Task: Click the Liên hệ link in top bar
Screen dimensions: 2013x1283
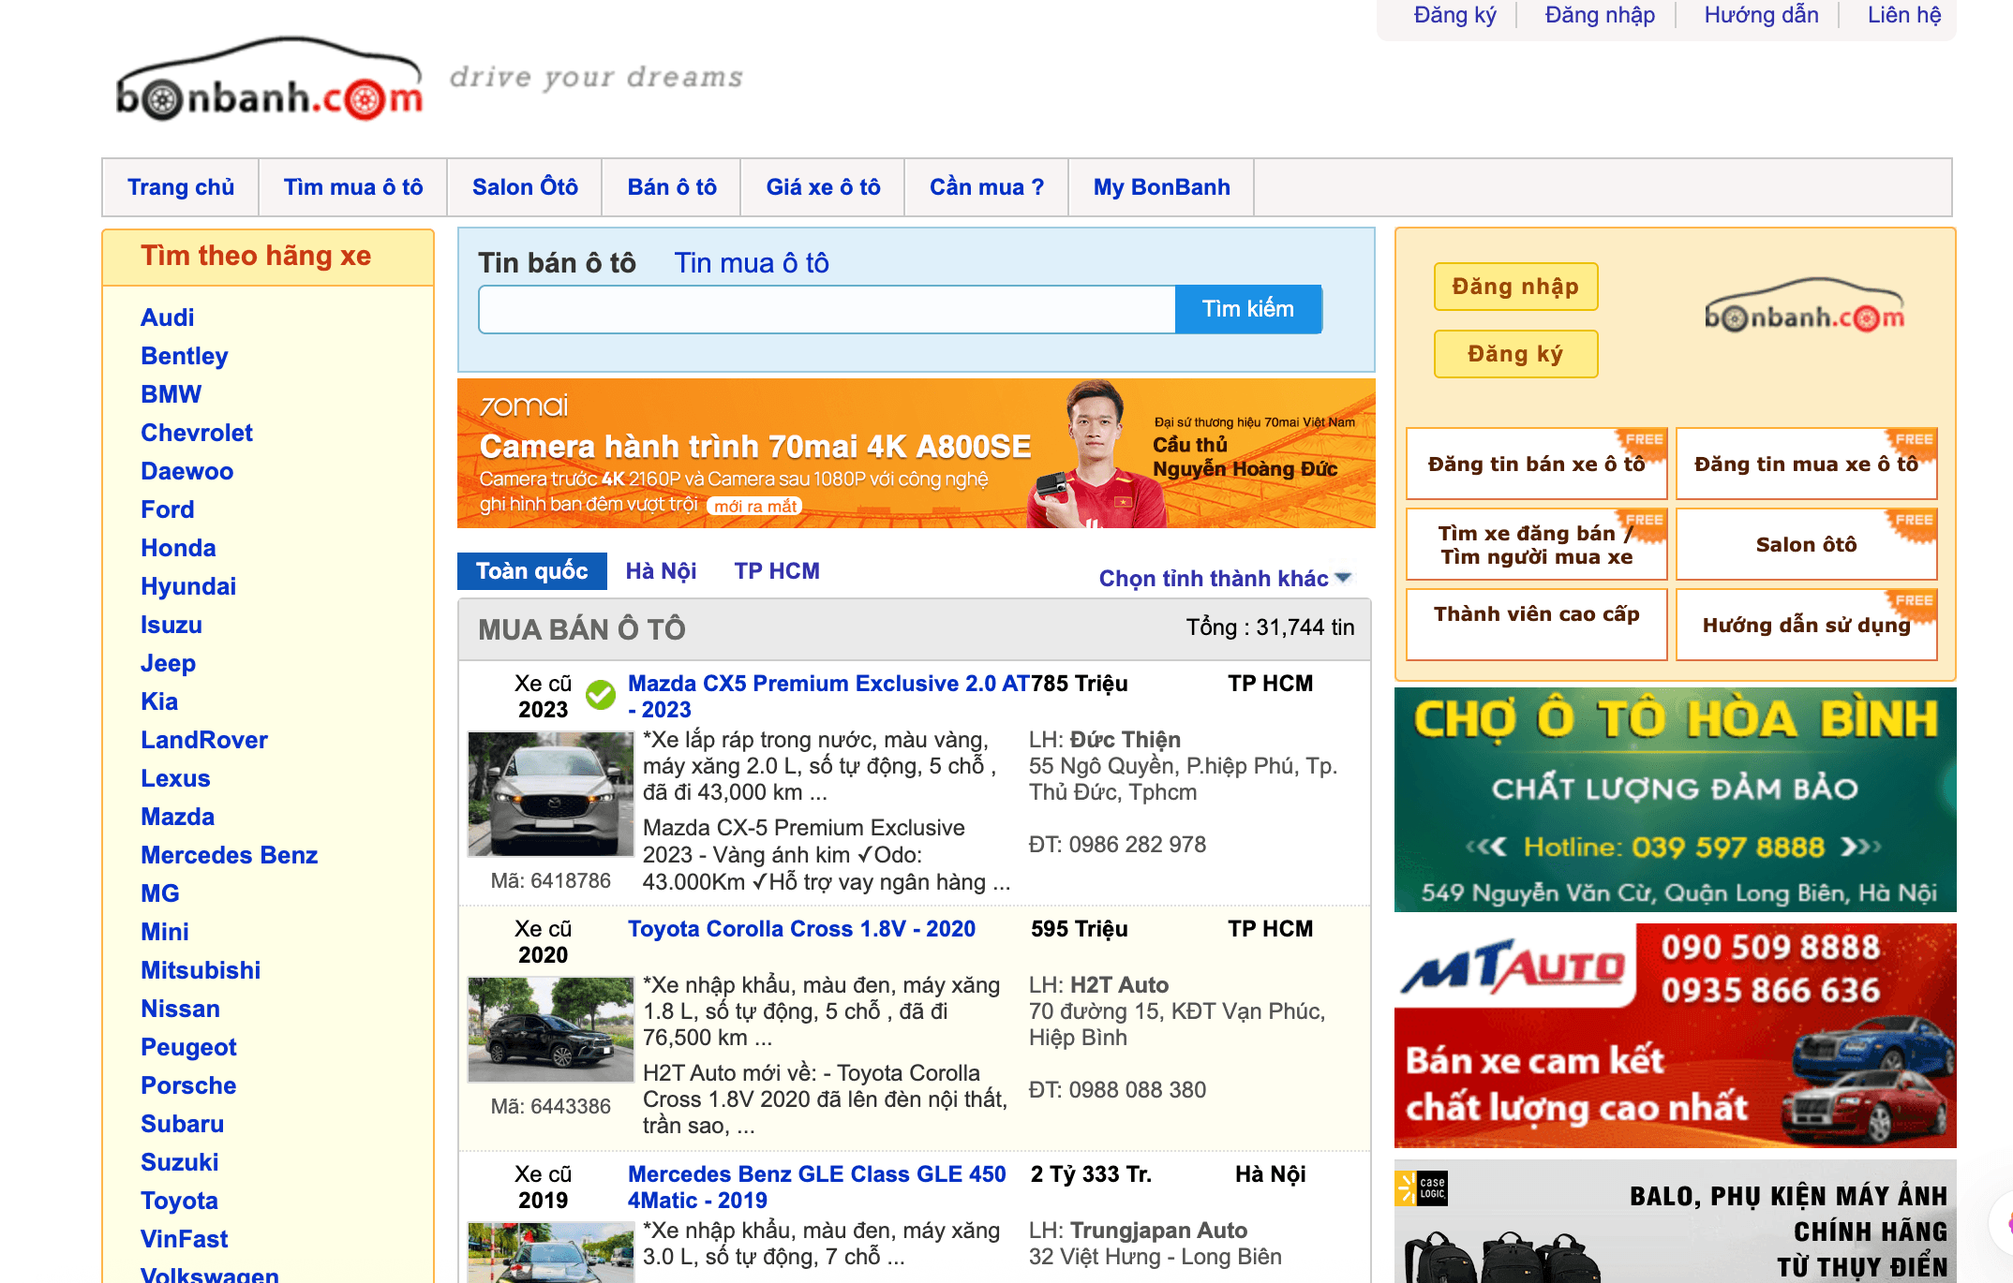Action: (1904, 15)
